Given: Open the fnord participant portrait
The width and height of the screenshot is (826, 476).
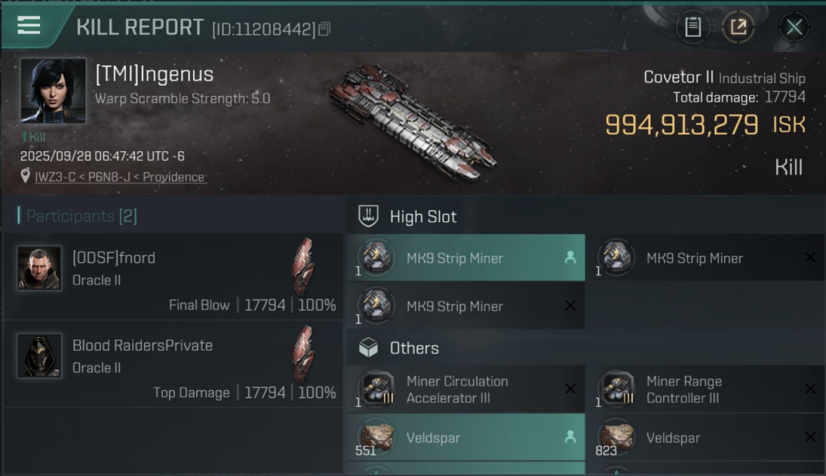Looking at the screenshot, I should pos(39,268).
